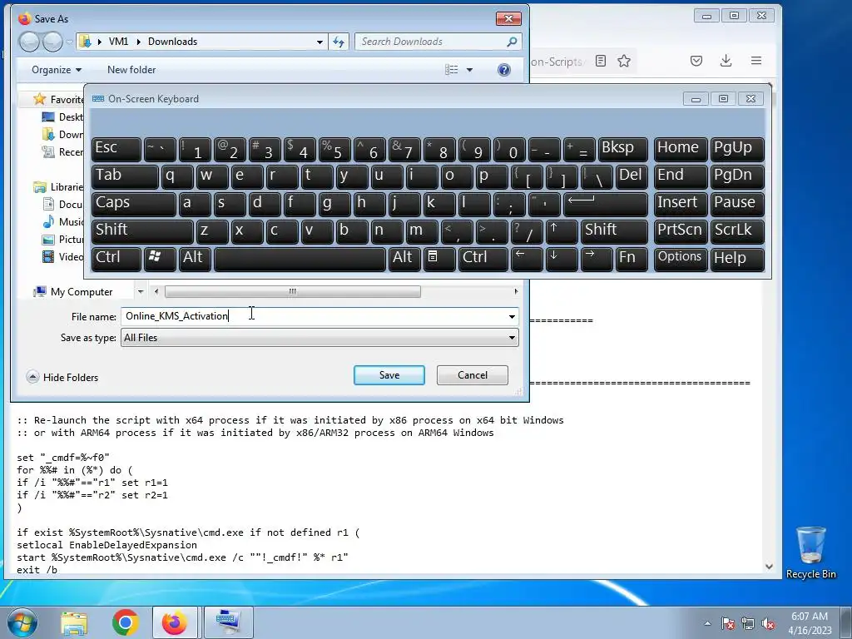
Task: Show hidden tray icons arrow
Action: (707, 623)
